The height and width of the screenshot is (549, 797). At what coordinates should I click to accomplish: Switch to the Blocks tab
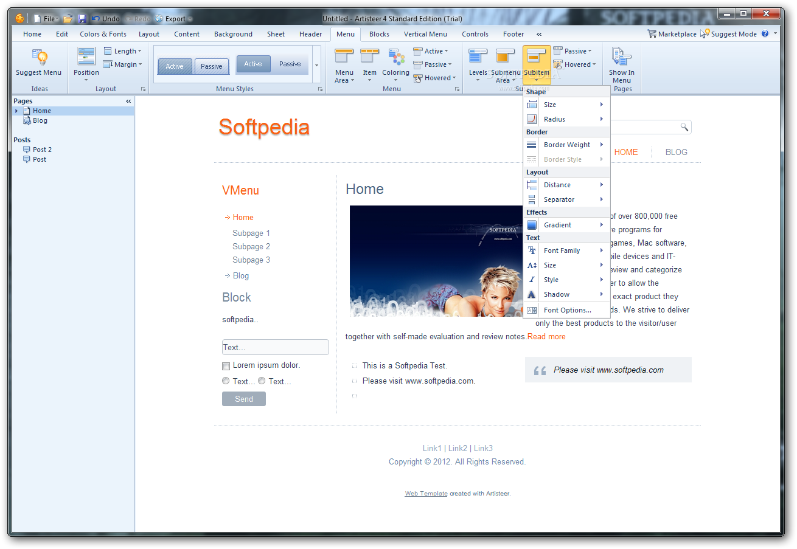click(379, 34)
